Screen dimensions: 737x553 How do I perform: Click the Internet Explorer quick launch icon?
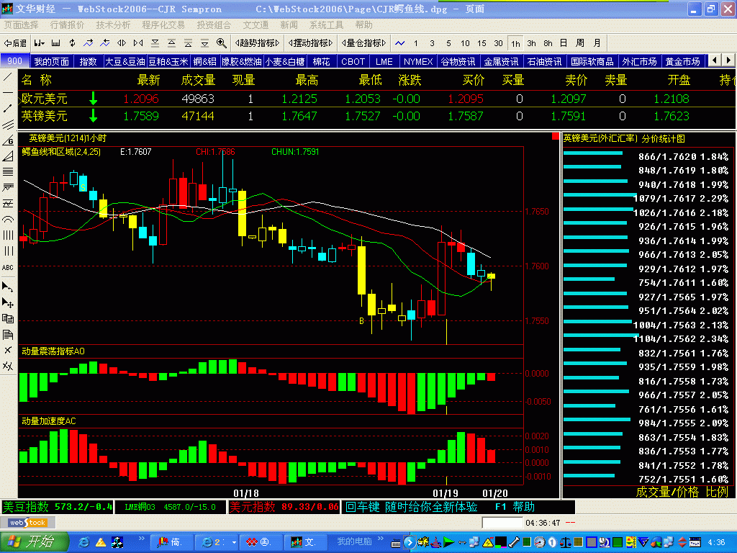click(83, 542)
